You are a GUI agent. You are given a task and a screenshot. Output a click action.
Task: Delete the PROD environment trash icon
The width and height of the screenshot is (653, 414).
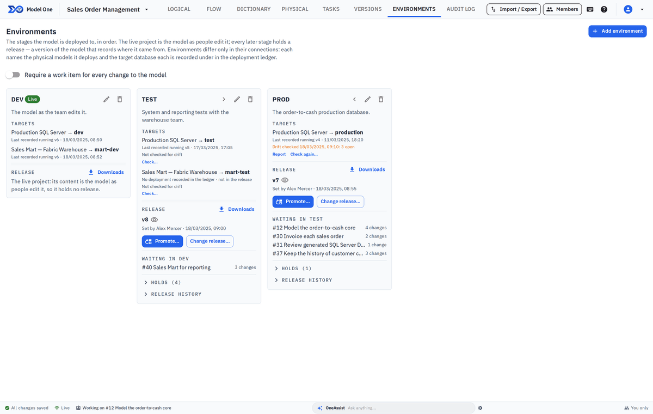point(381,99)
